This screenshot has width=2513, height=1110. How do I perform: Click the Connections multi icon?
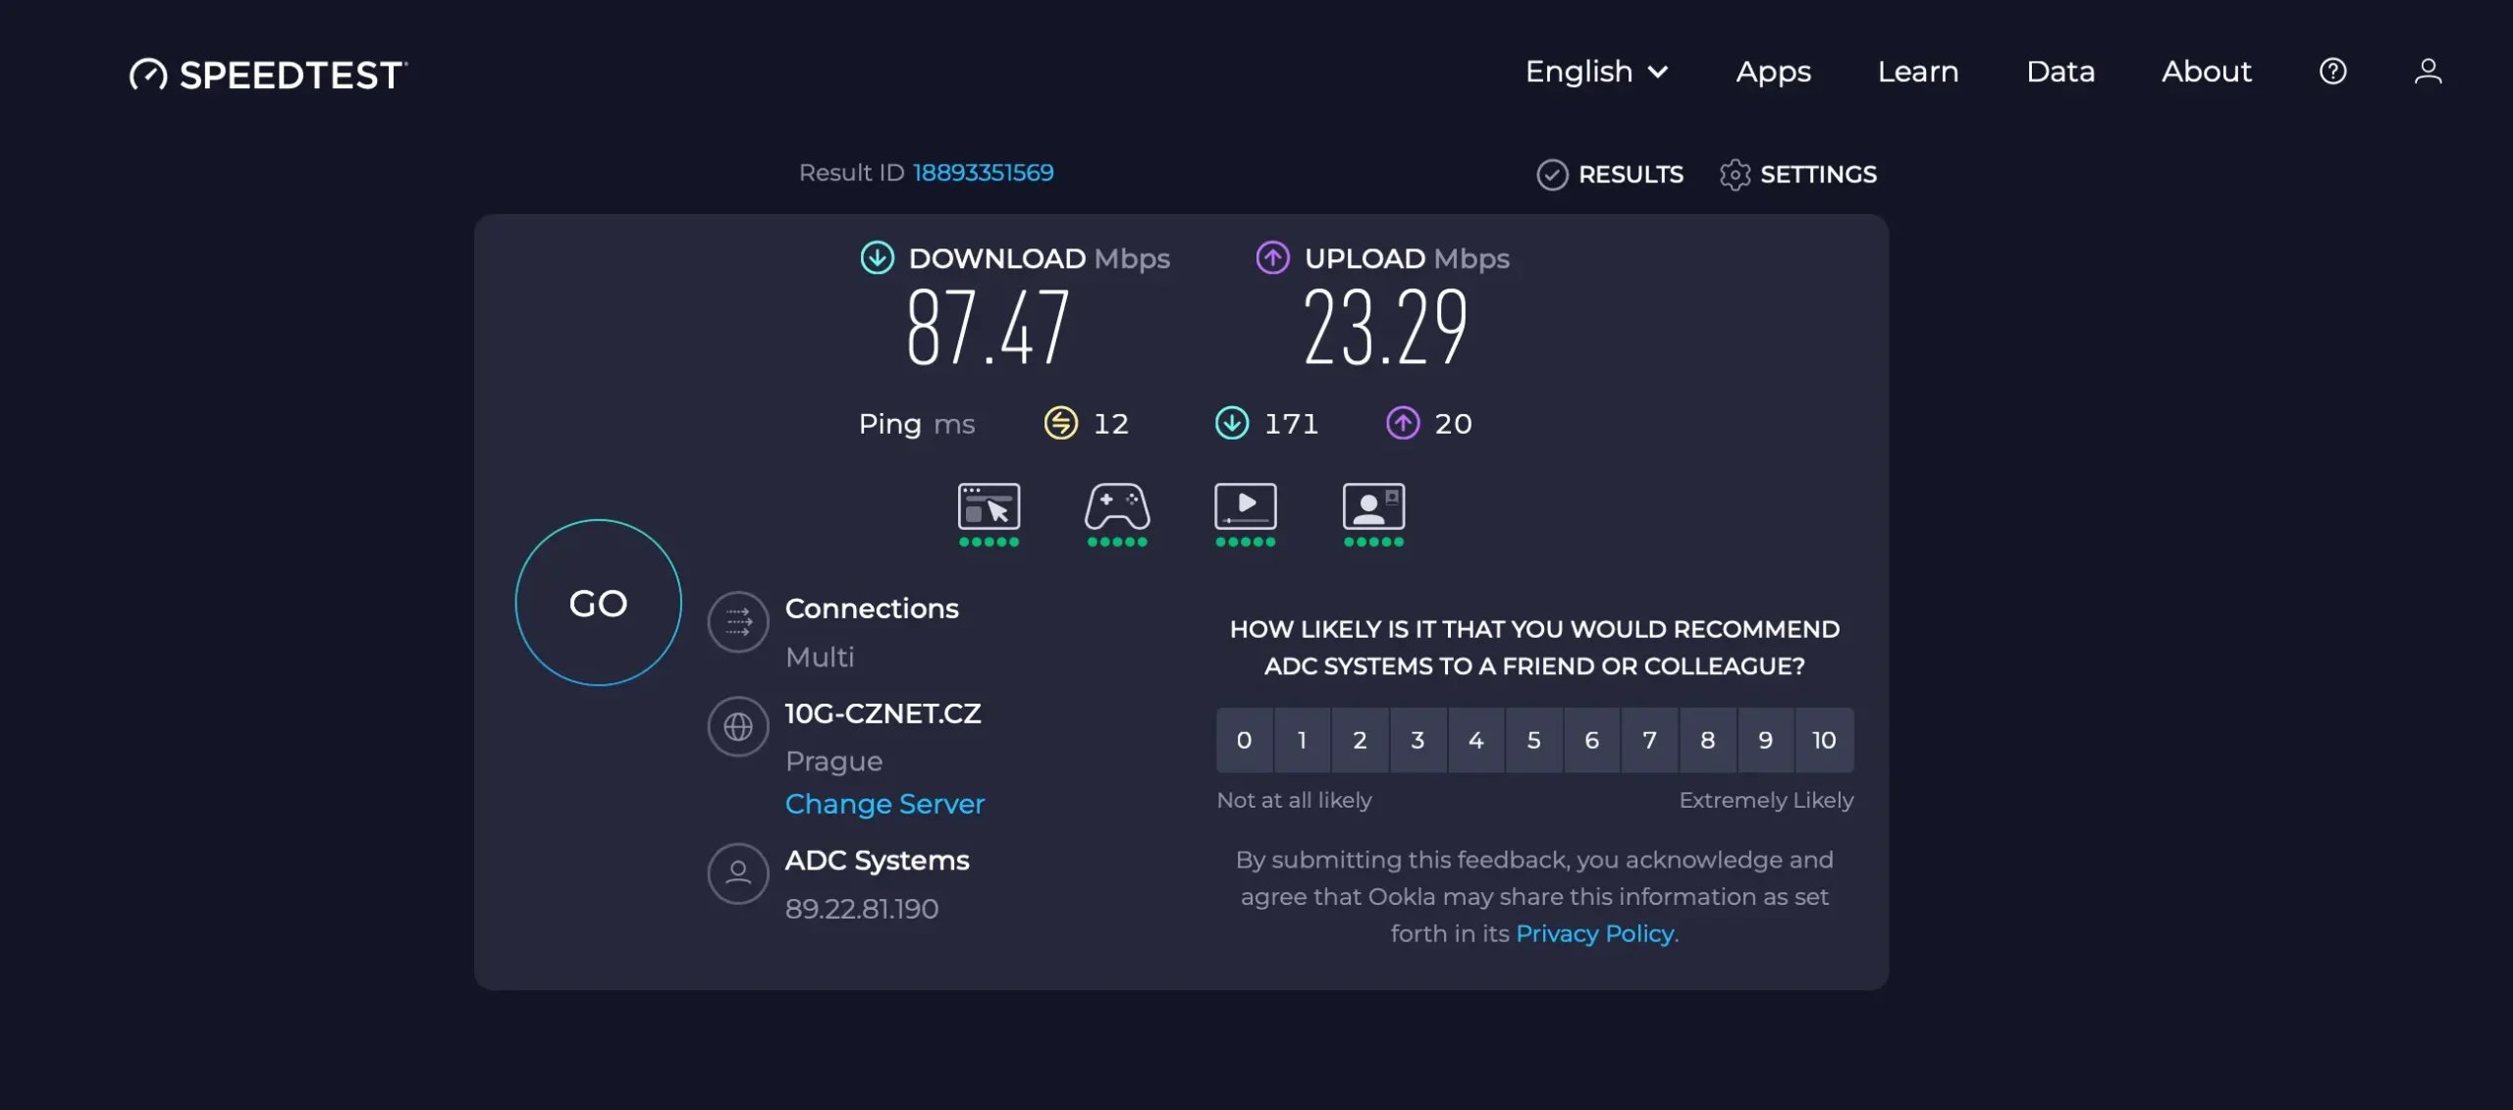(738, 621)
